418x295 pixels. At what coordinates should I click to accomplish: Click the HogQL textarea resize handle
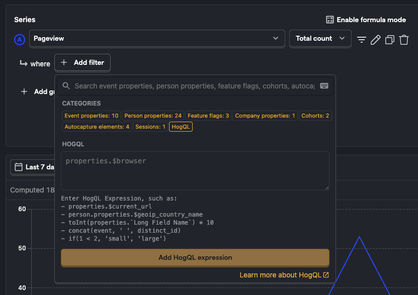coord(327,188)
